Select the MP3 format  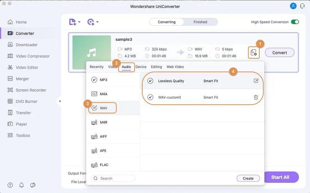(x=113, y=80)
